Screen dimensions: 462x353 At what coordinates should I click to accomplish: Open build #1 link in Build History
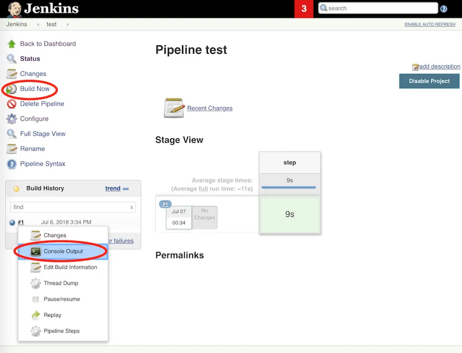click(x=20, y=222)
